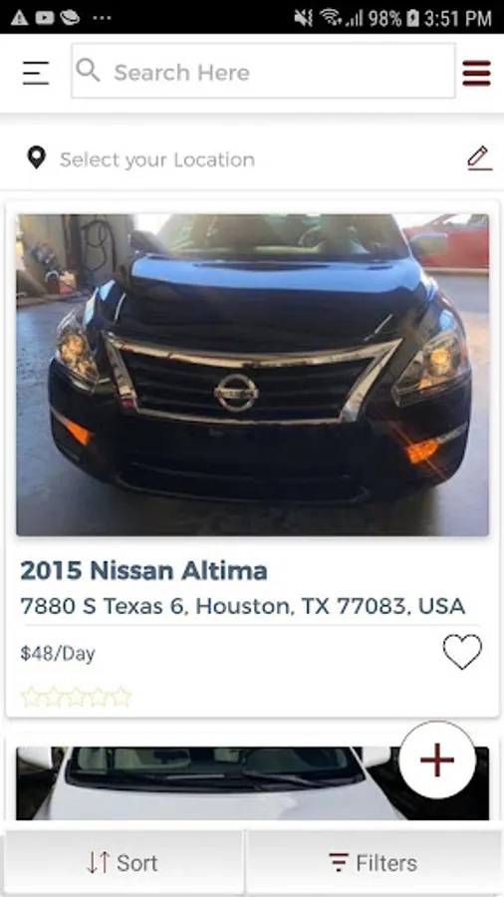This screenshot has width=504, height=897.
Task: Open the white car listing photo
Action: pyautogui.click(x=253, y=783)
